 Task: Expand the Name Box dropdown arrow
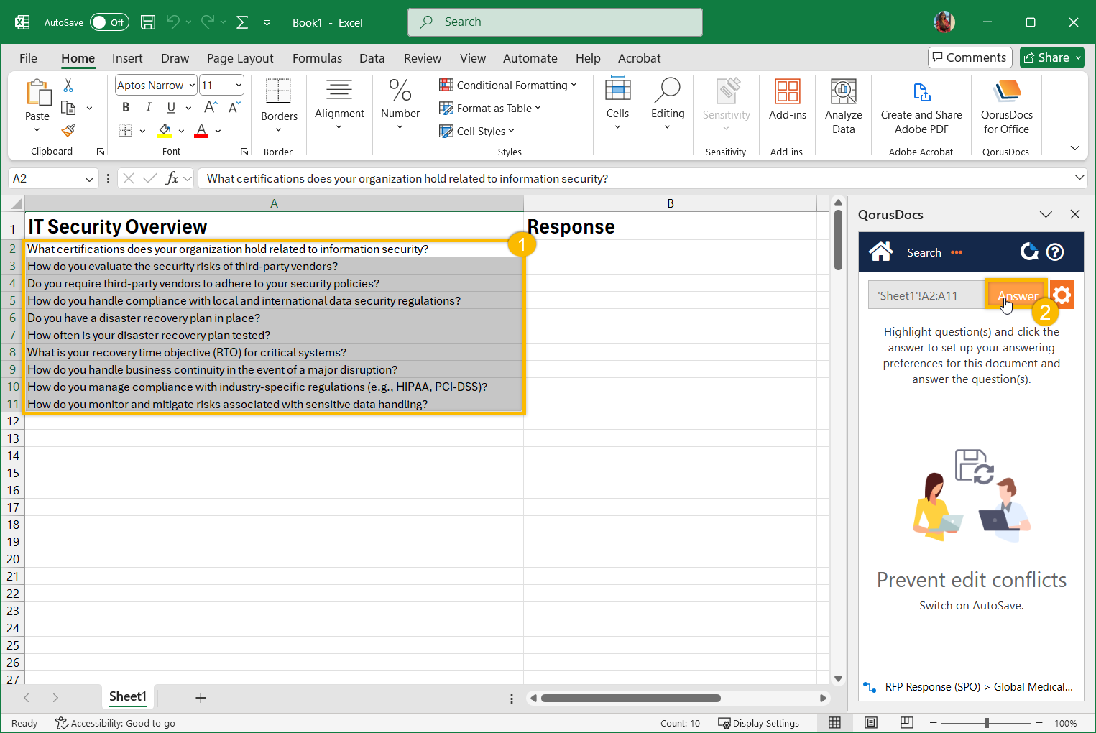coord(89,179)
